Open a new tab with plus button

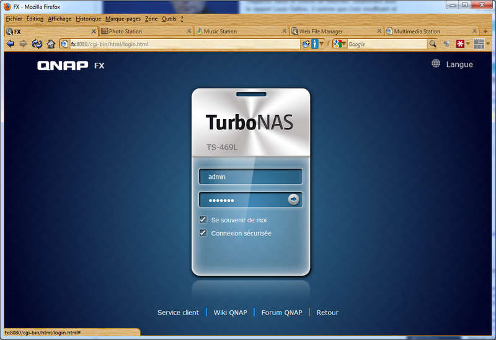[485, 31]
